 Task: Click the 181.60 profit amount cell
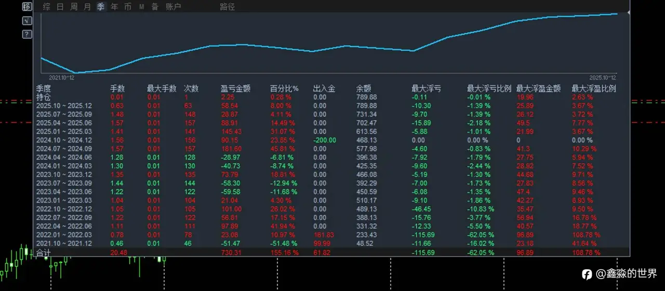click(x=231, y=149)
